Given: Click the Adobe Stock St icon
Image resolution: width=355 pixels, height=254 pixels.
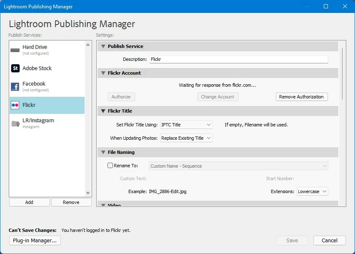Looking at the screenshot, I should pos(15,68).
